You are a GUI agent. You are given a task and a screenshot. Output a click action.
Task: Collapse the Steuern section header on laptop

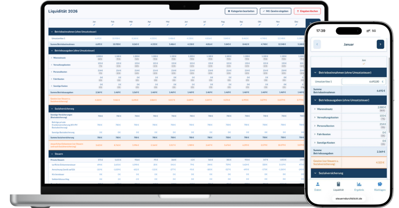pyautogui.click(x=51, y=154)
